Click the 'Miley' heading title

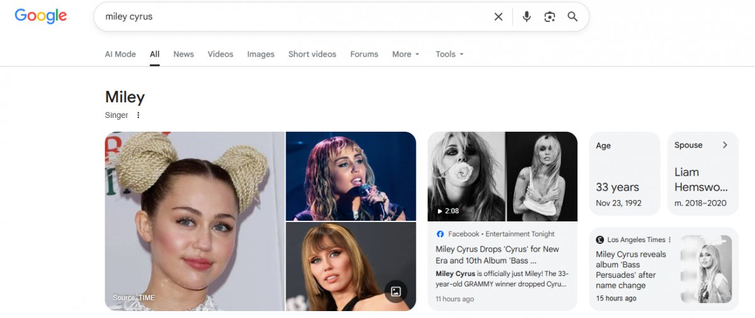pos(125,97)
